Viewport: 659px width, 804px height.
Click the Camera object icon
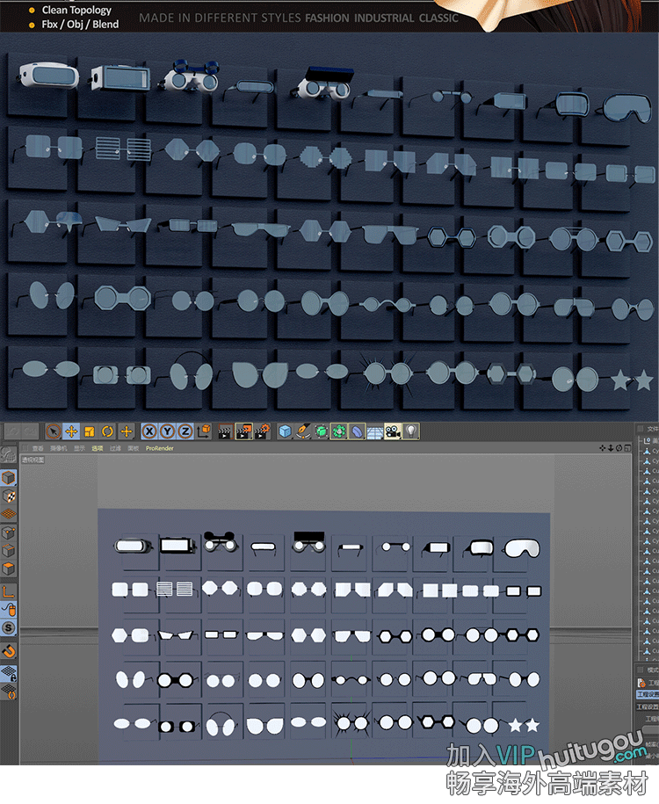[x=392, y=431]
